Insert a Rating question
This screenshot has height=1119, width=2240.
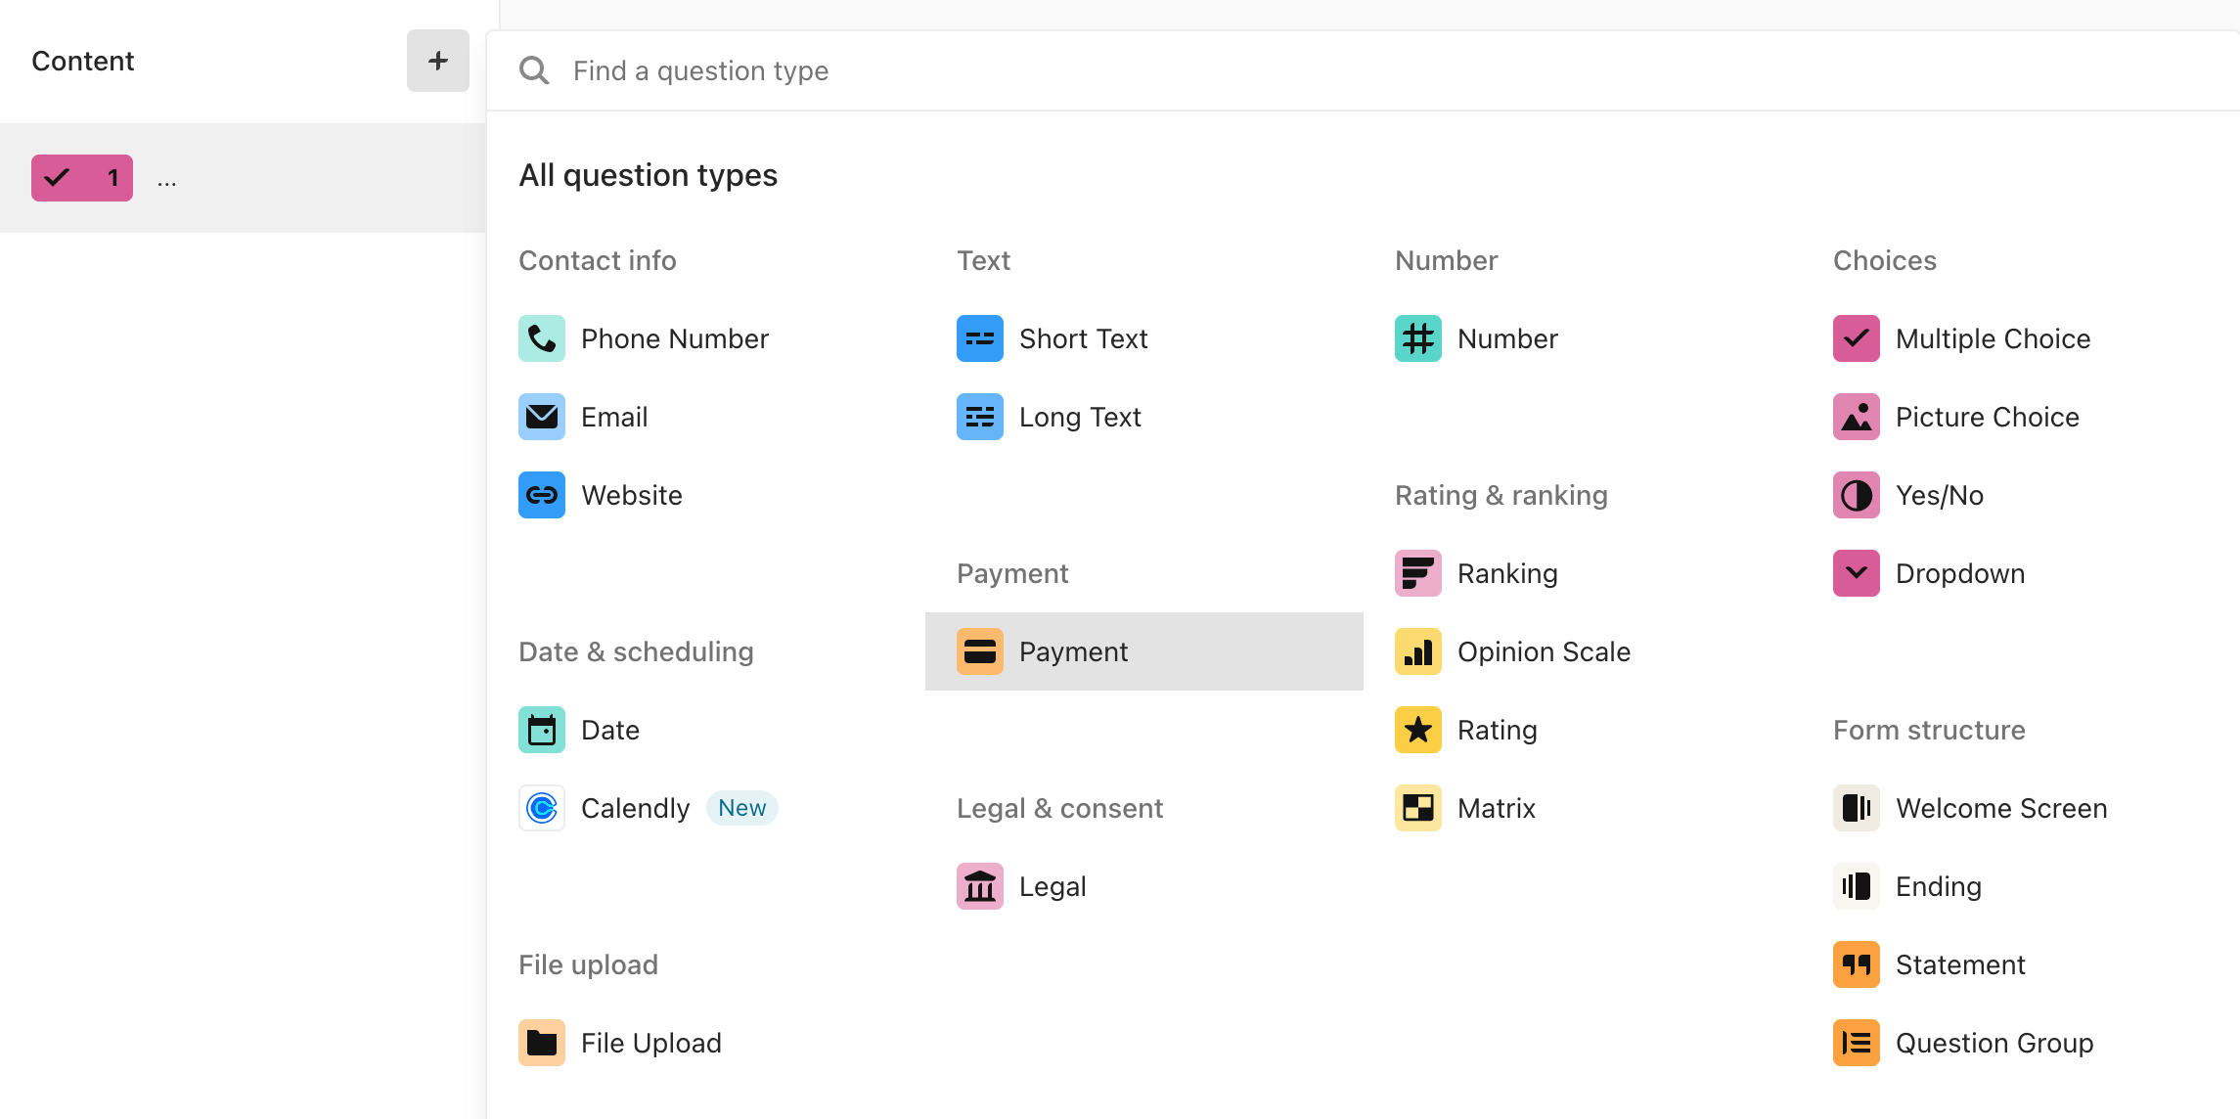pyautogui.click(x=1583, y=730)
